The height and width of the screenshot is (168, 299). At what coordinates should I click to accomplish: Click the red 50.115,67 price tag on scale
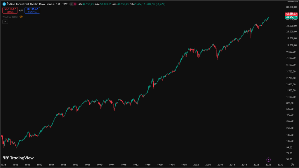tap(291, 13)
